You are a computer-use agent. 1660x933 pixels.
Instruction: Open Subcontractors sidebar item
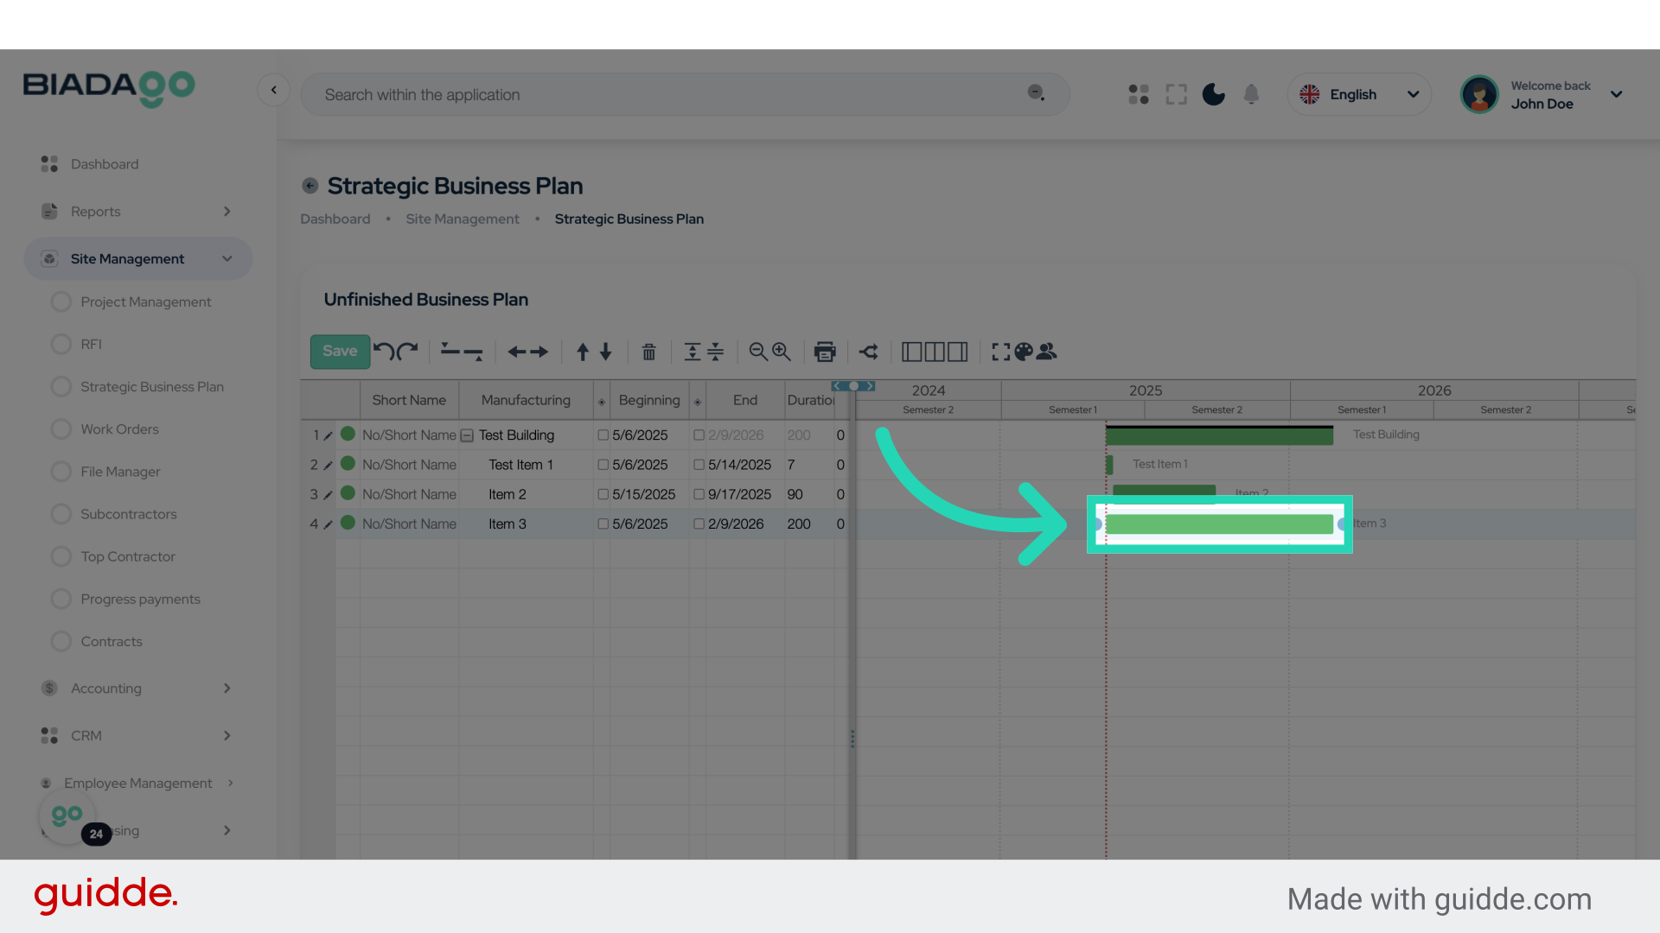(128, 514)
